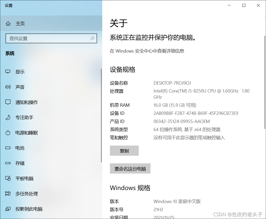
Task: Click the main content scrollbar
Action: 265,82
